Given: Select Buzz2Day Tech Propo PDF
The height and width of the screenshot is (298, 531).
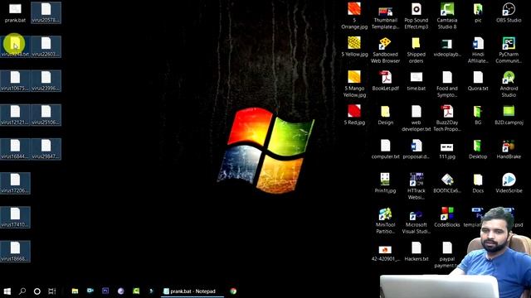Looking at the screenshot, I should click(x=447, y=118).
